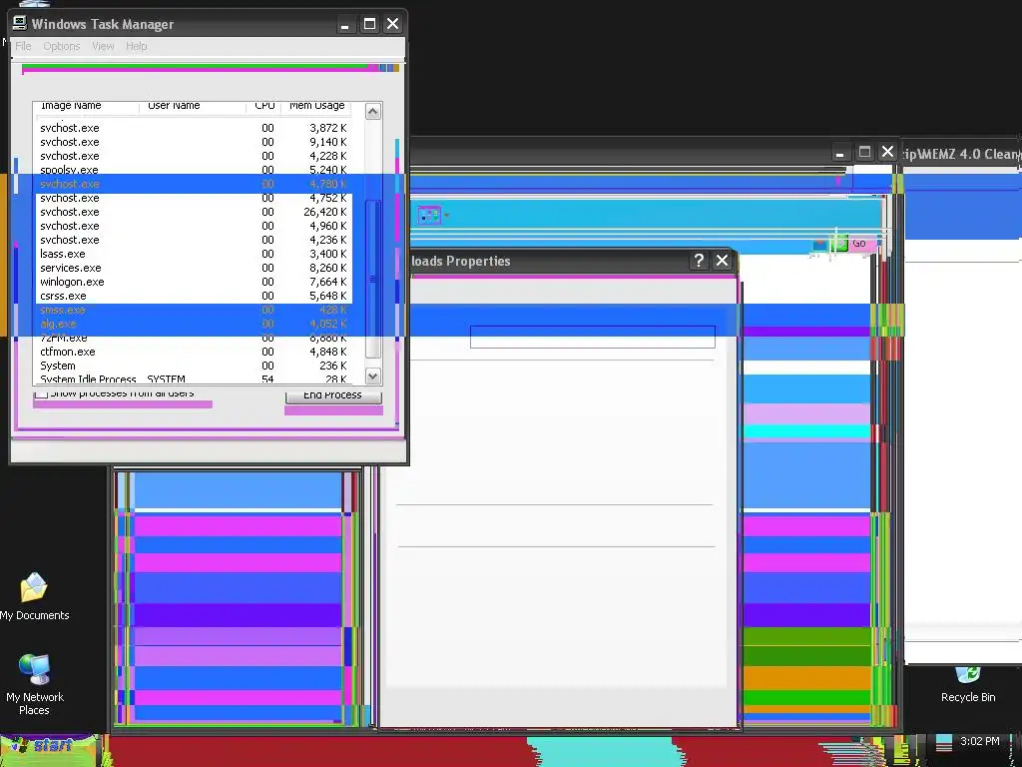1022x767 pixels.
Task: Sort processes by Image Name column
Action: click(86, 106)
